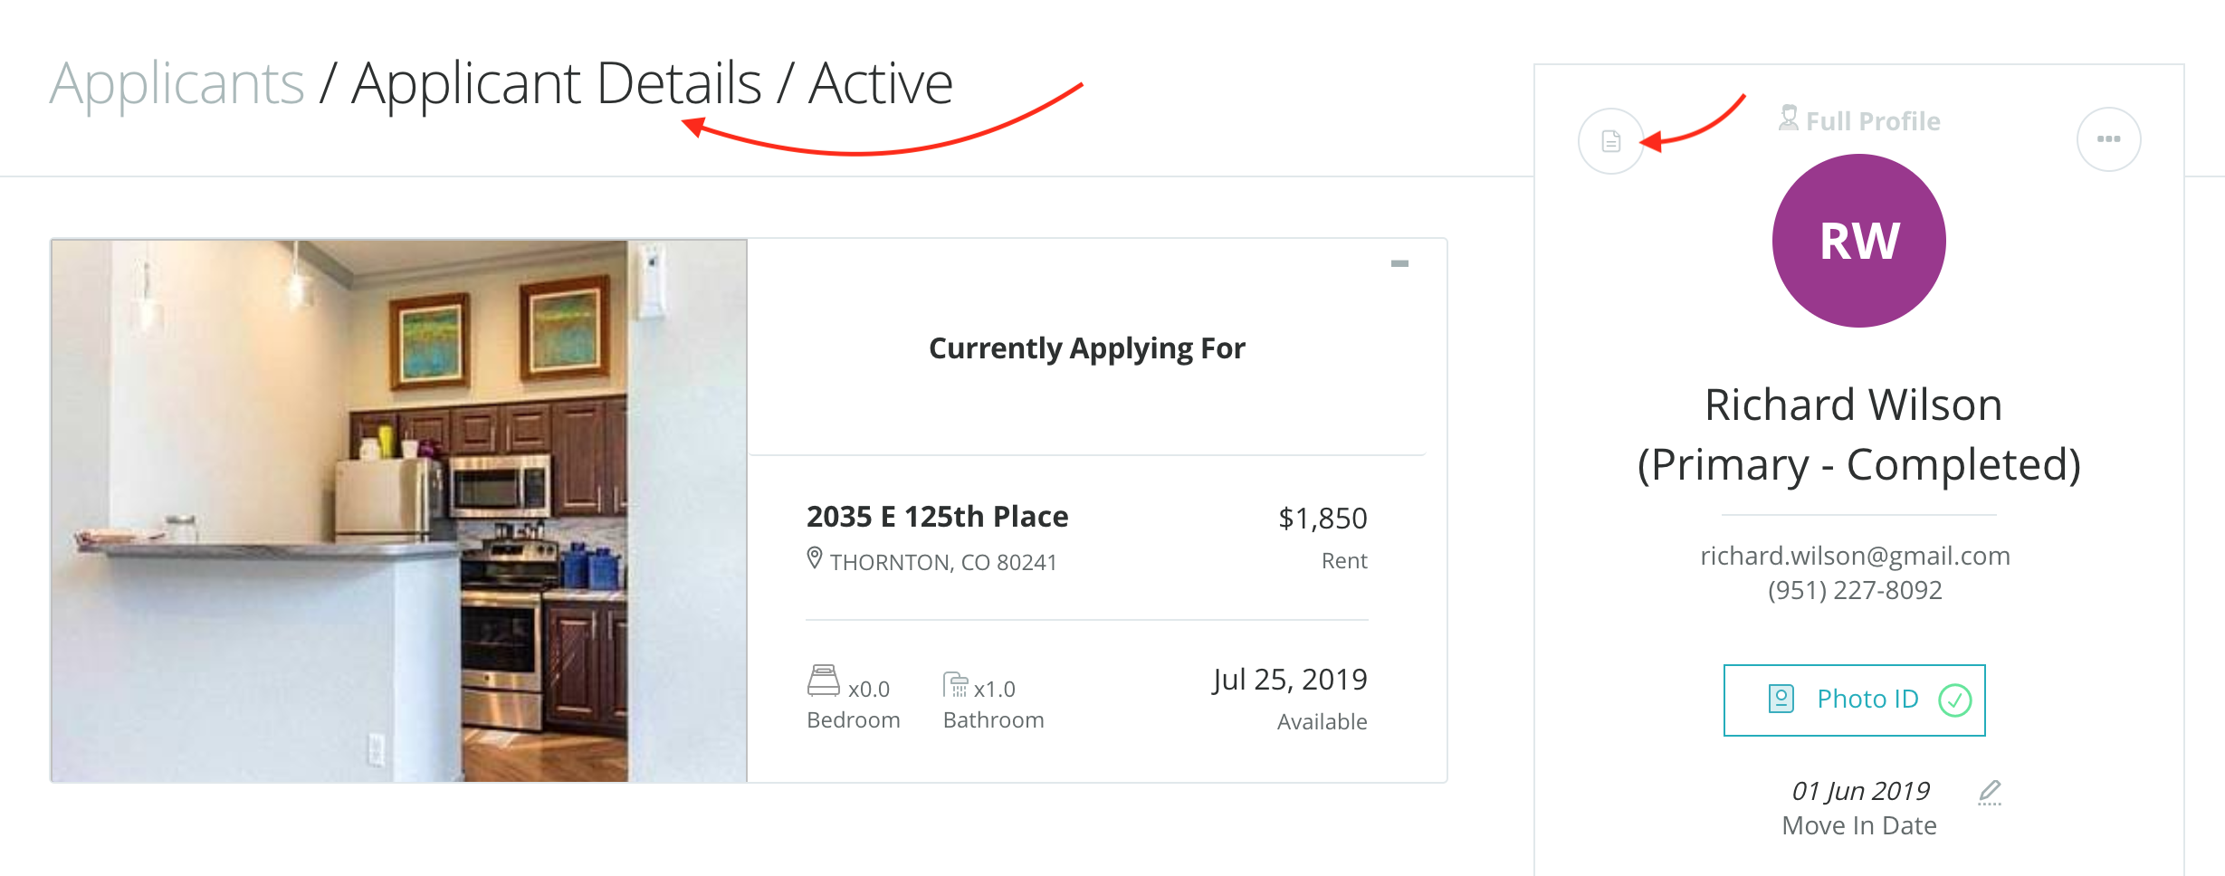The height and width of the screenshot is (876, 2225).
Task: Click the 01 Jun 2019 move-in date
Action: (x=1860, y=792)
